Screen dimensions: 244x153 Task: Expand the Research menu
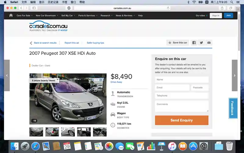[x=106, y=16]
